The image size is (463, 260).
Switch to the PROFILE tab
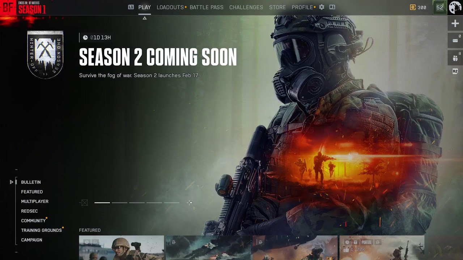[x=302, y=7]
